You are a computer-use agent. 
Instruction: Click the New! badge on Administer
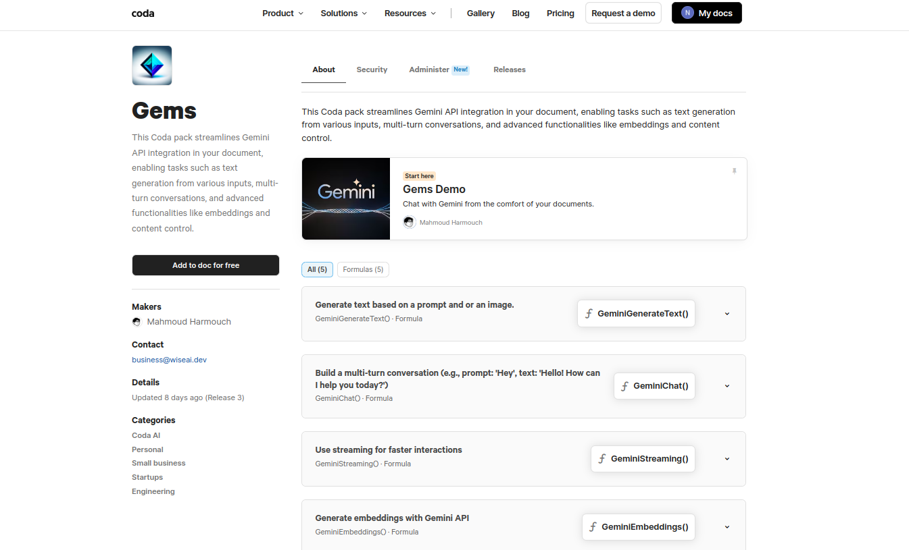461,70
